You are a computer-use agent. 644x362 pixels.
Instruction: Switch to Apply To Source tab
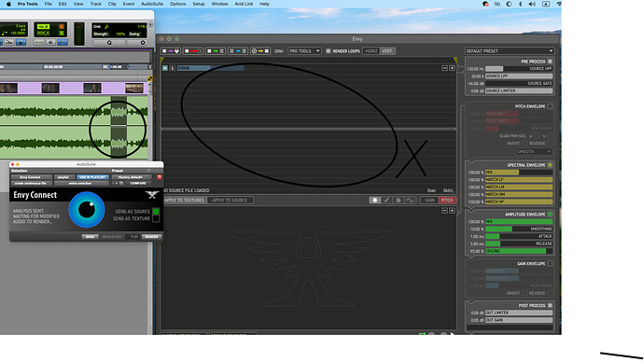tap(230, 201)
